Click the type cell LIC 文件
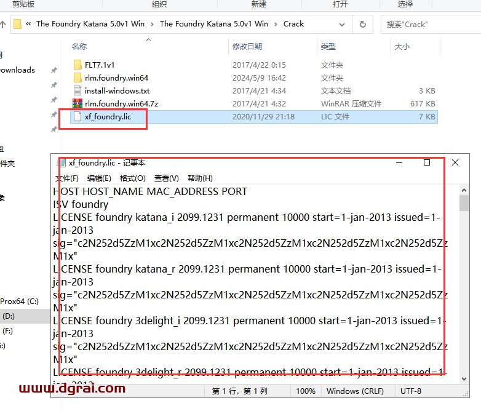481x411 pixels. (335, 117)
